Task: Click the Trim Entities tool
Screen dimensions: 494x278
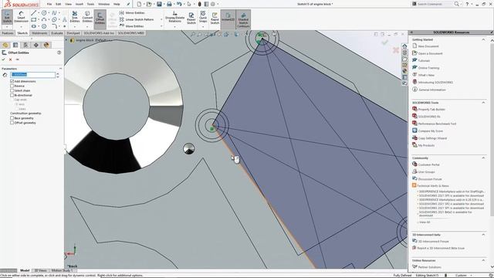Action: tap(75, 17)
